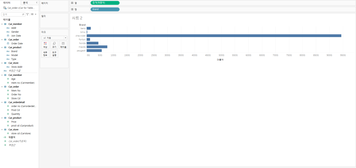Collapse Car_store group containing Store Addr
Viewport: 356px width, 168px height.
pos(2,63)
